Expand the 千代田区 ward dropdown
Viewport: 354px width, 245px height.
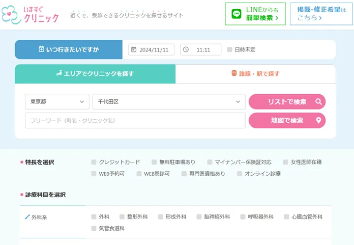point(168,102)
